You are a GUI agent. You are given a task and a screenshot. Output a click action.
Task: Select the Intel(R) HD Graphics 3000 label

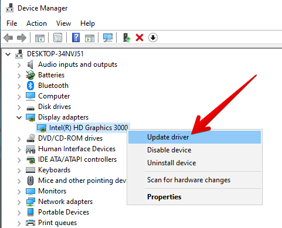(x=89, y=128)
